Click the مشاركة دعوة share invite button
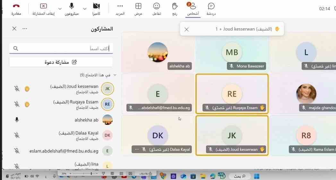The width and height of the screenshot is (336, 180). [61, 62]
